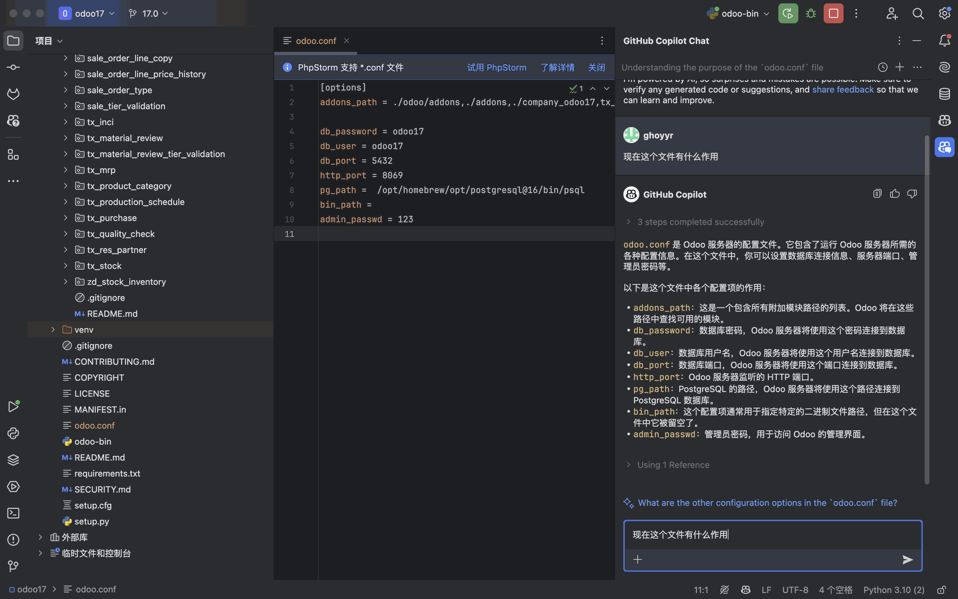Screen dimensions: 958x599
Task: Click the 试用 PhpStorm link
Action: pyautogui.click(x=496, y=67)
